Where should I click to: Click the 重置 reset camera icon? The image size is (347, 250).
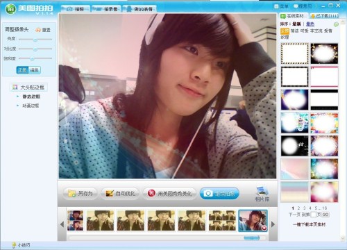(x=38, y=30)
